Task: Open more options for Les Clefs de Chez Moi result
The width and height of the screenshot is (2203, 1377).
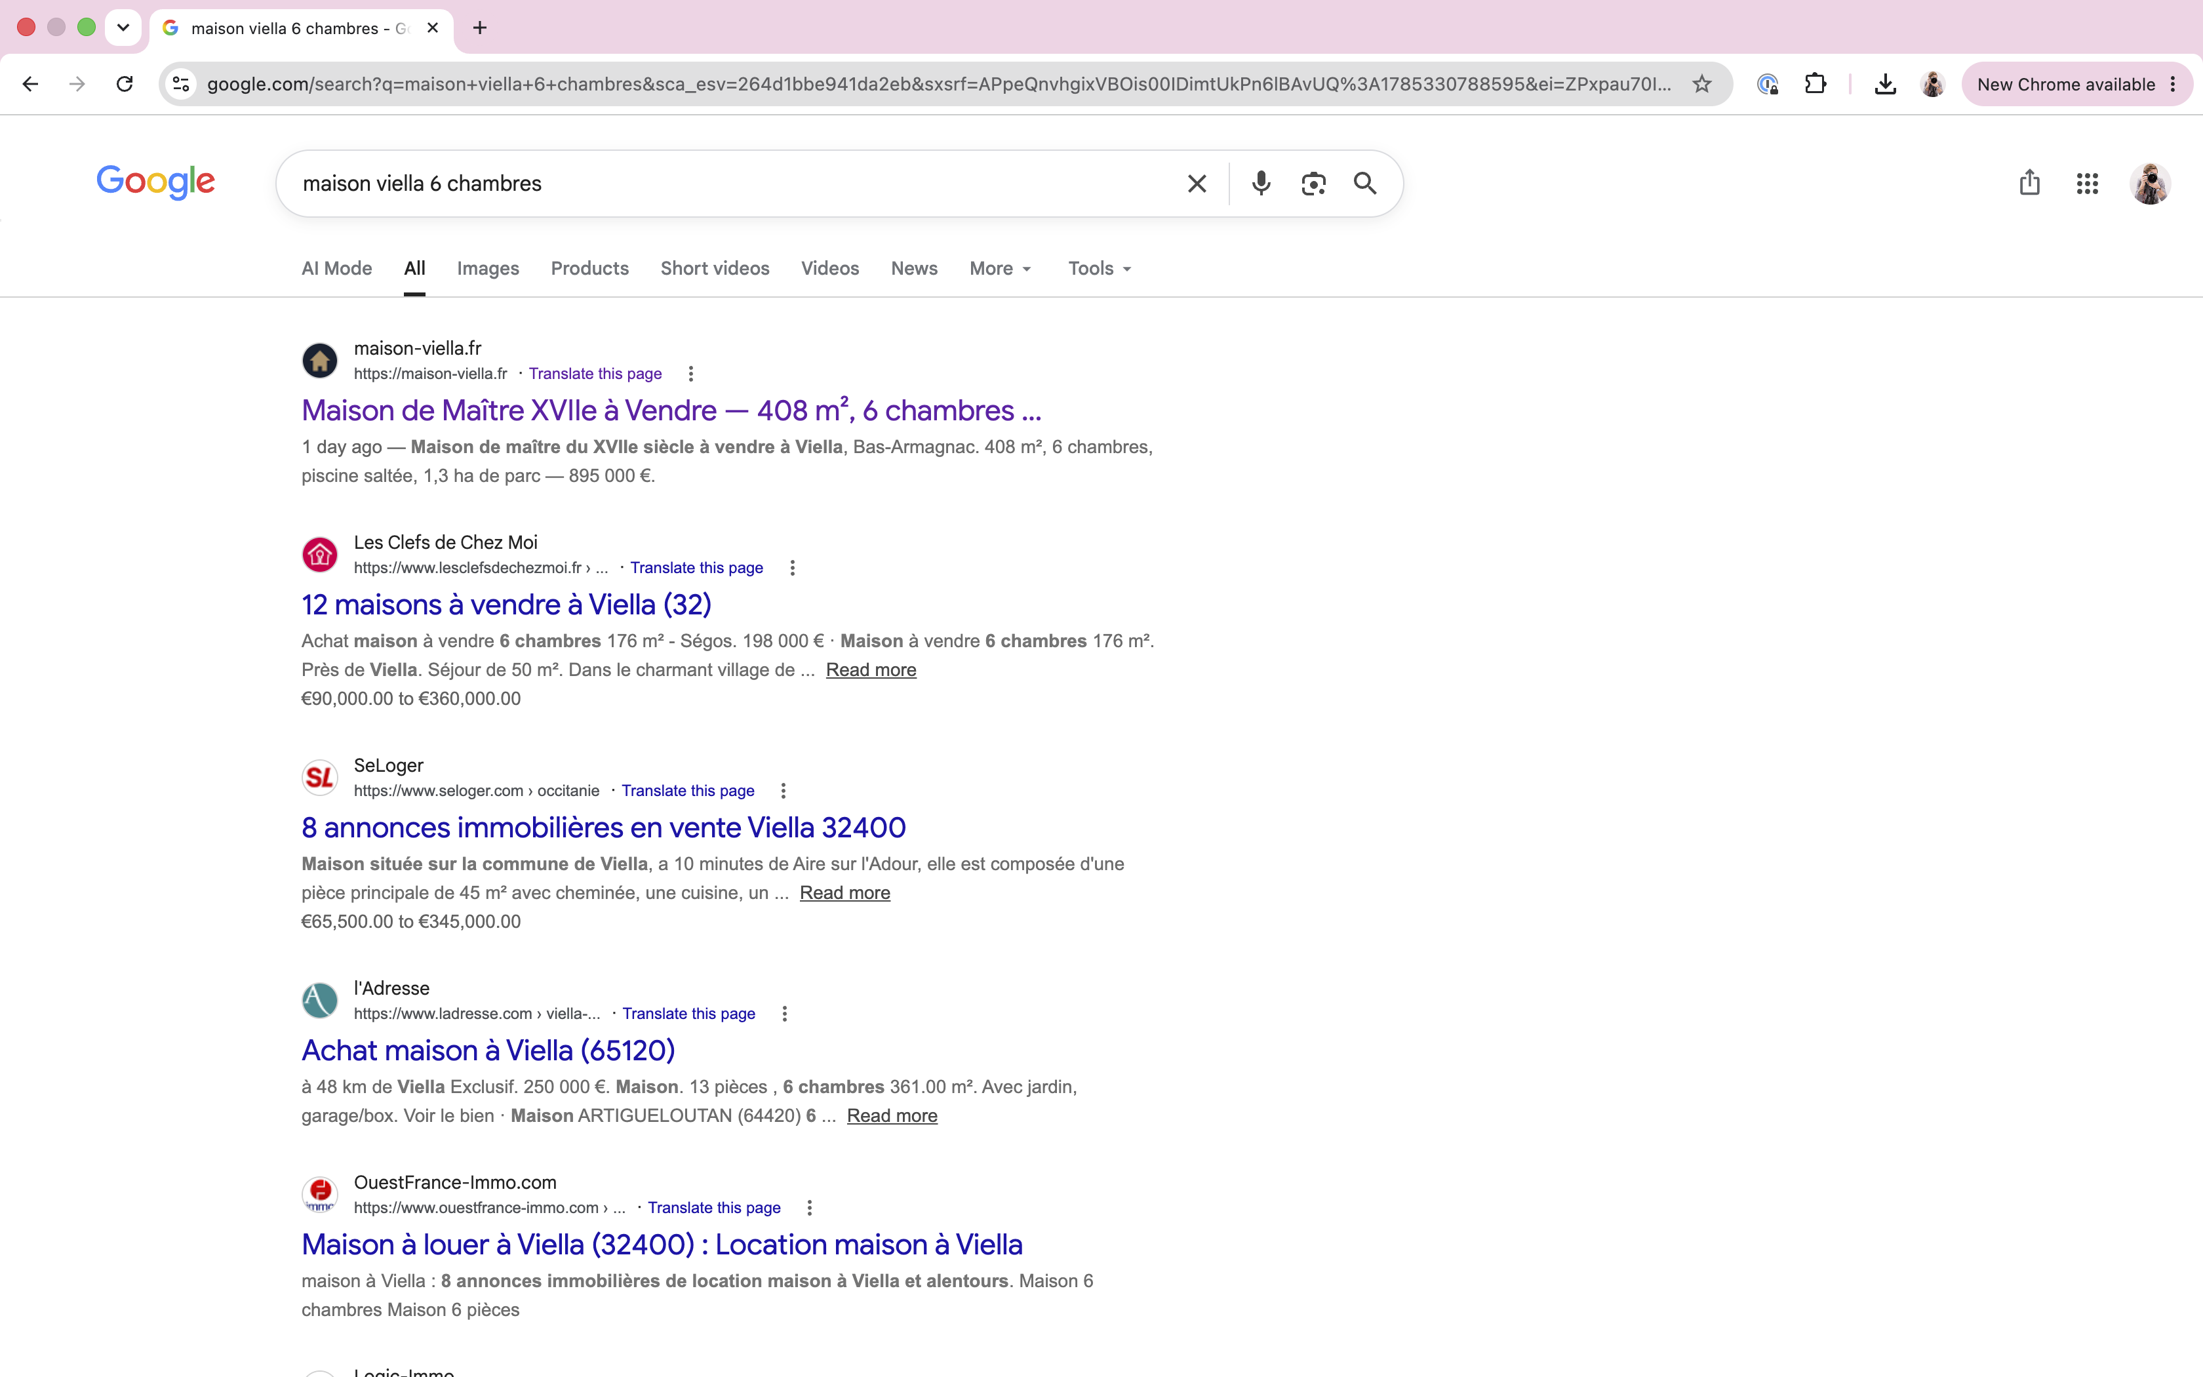Action: (x=792, y=567)
